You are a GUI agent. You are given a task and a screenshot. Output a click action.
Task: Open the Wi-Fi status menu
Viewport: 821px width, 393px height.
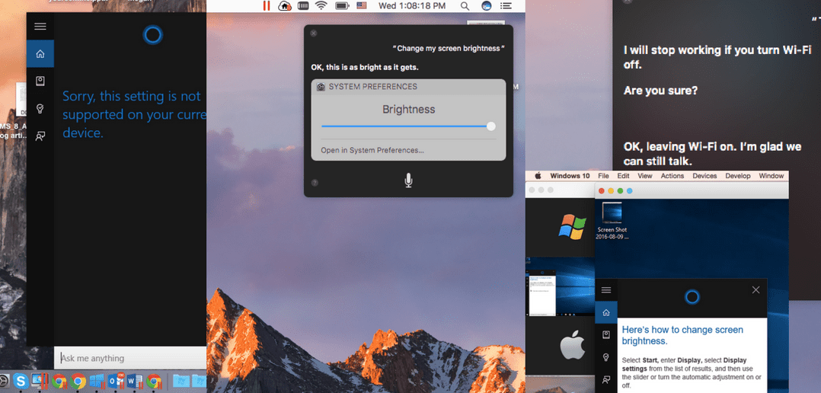(x=321, y=6)
